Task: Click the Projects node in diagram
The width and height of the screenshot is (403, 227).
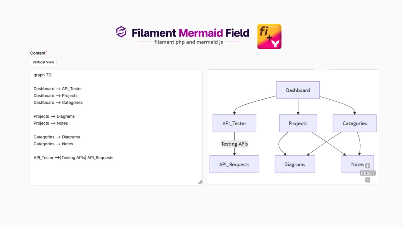Action: (x=298, y=123)
